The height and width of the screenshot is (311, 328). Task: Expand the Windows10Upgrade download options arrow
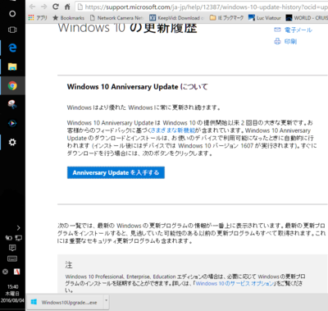pyautogui.click(x=107, y=302)
